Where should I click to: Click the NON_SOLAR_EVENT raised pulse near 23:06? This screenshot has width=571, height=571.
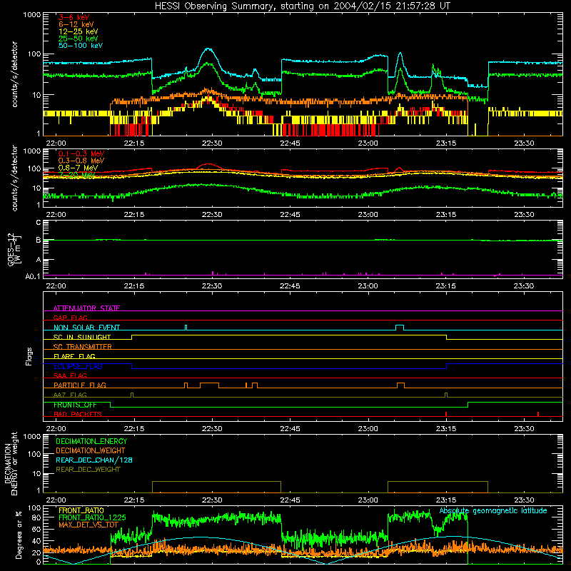pyautogui.click(x=400, y=327)
